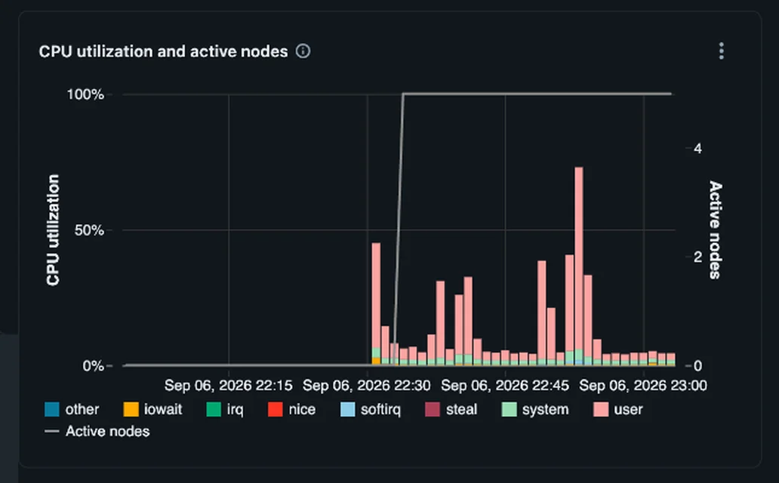Viewport: 779px width, 483px height.
Task: Click the tallest CPU utilization bar
Action: 579,266
